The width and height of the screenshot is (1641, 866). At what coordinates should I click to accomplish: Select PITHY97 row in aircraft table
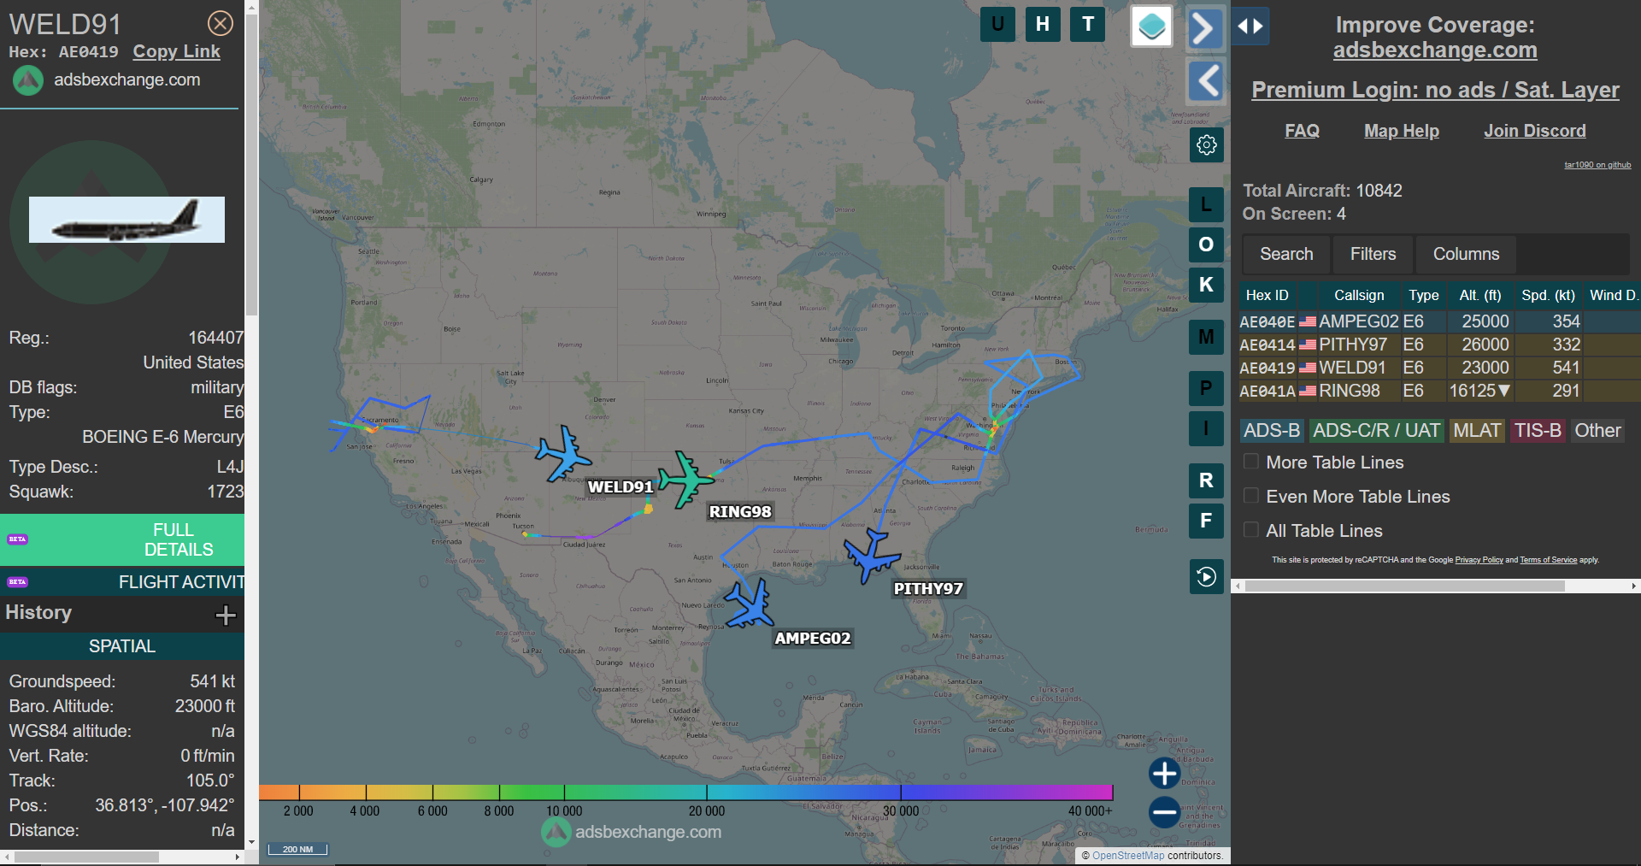tap(1439, 345)
